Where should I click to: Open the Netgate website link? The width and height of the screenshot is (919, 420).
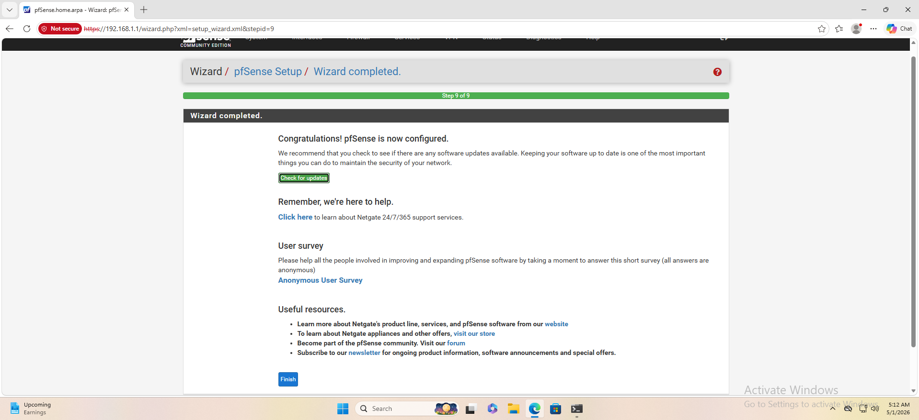coord(556,324)
